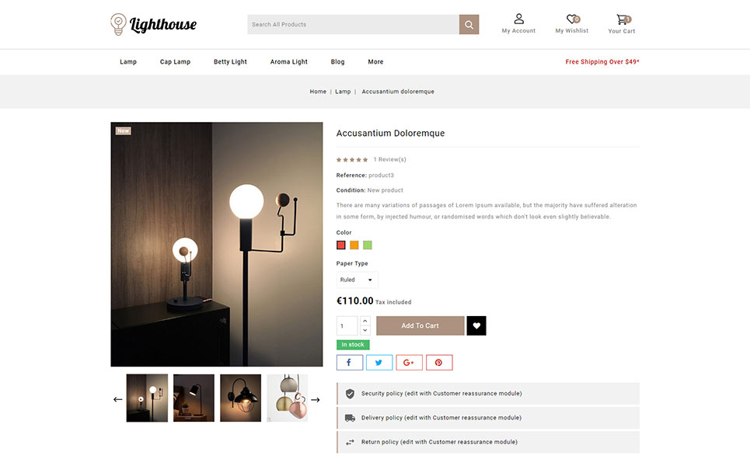Screen dimensions: 750x466
Task: Select the pendant lamps thumbnail
Action: pyautogui.click(x=287, y=398)
